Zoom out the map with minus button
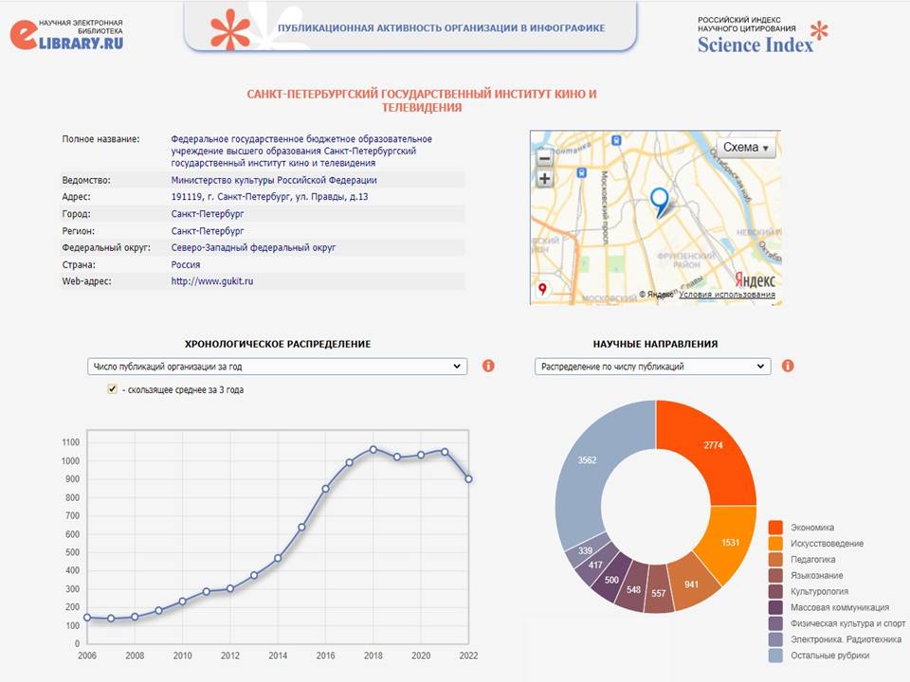This screenshot has width=910, height=682. [x=544, y=158]
